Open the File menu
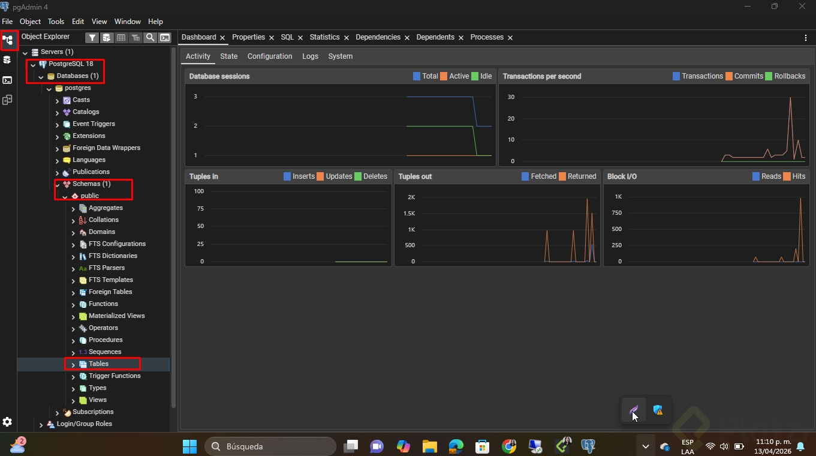Viewport: 816px width, 456px height. 7,21
